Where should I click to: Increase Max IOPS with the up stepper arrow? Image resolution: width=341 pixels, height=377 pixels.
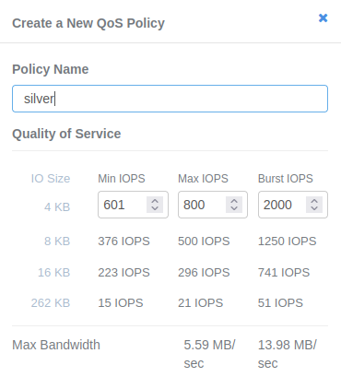pos(234,201)
